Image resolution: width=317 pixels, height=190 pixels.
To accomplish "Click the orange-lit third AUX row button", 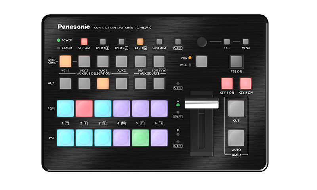I will pos(103,84).
